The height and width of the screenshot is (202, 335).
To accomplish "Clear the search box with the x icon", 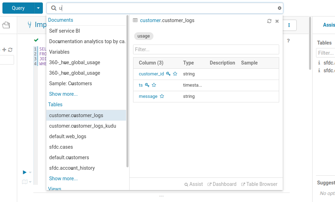I will (280, 8).
